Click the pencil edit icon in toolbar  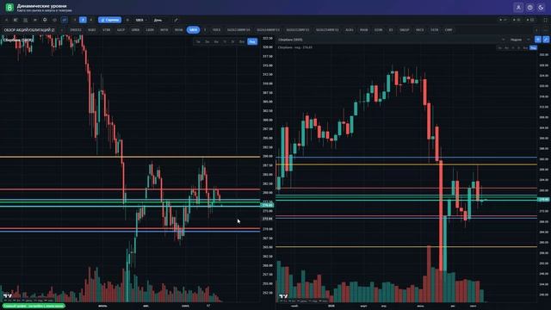coord(176,20)
